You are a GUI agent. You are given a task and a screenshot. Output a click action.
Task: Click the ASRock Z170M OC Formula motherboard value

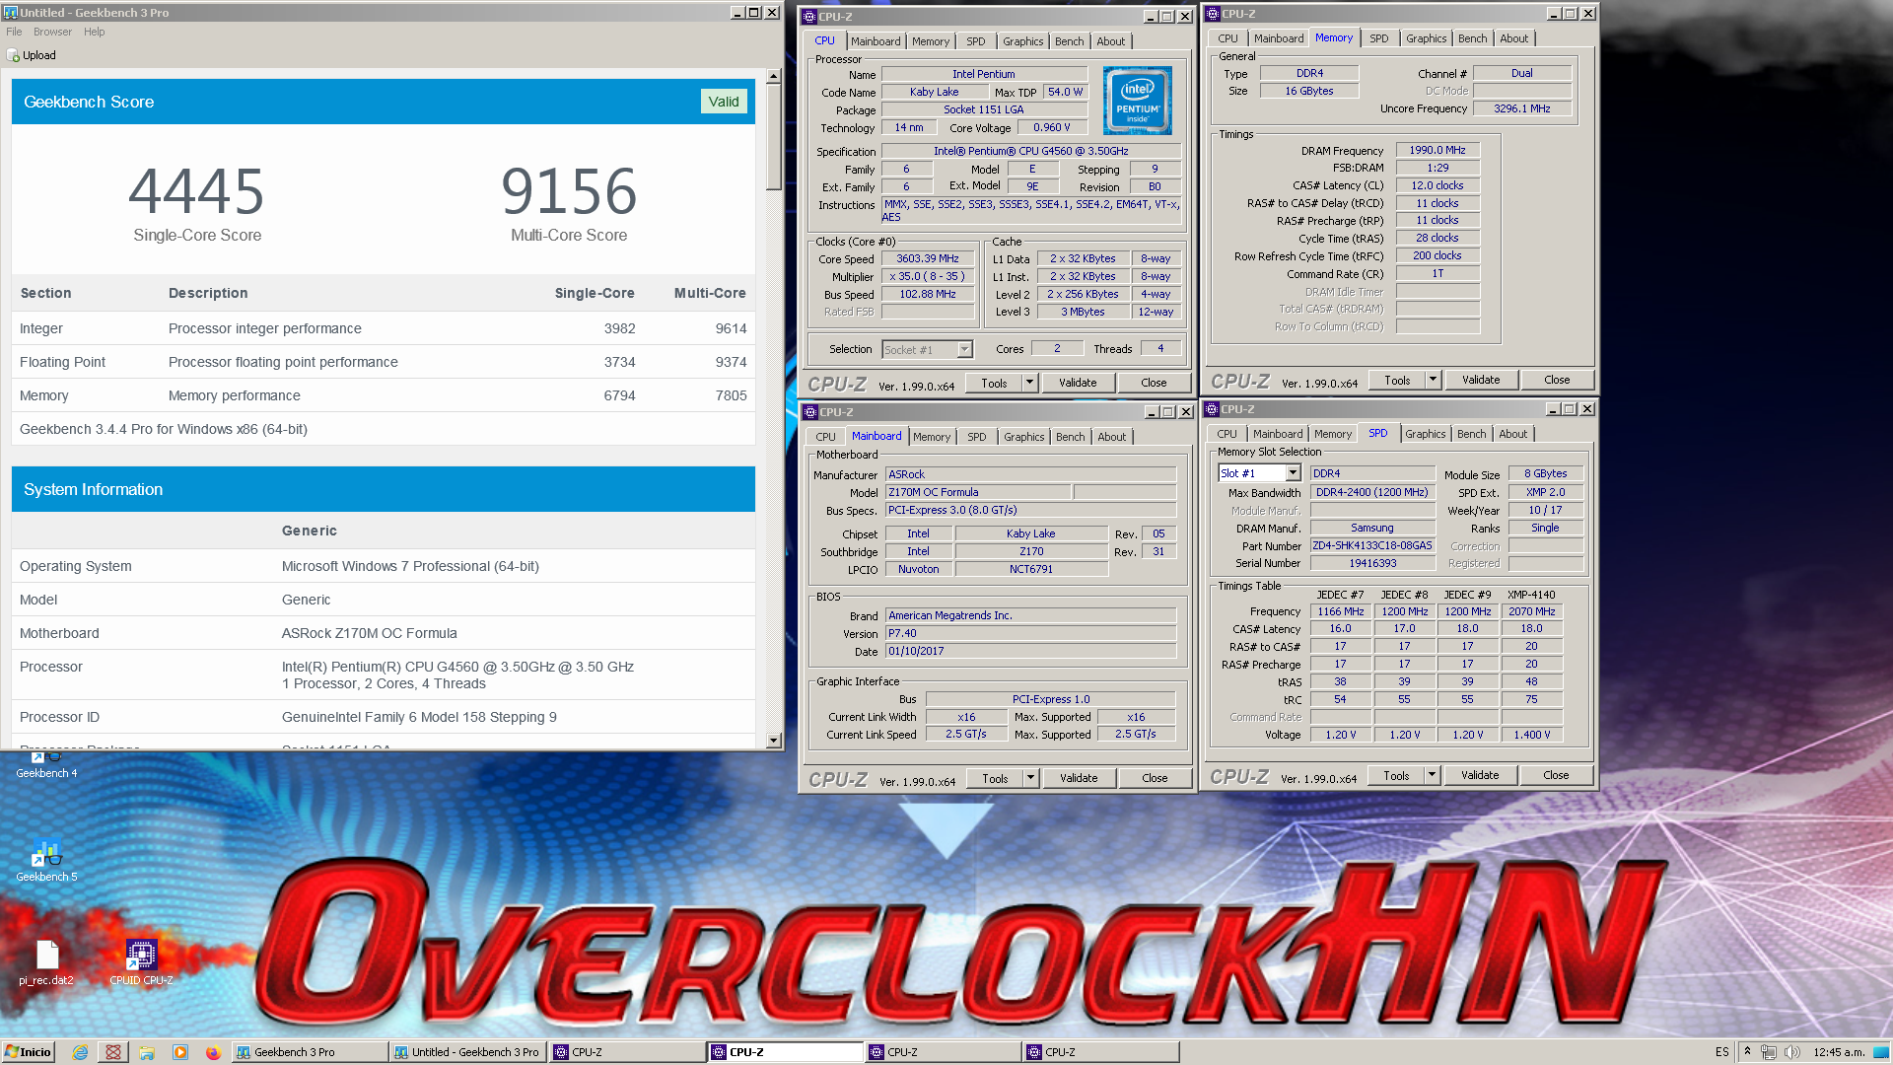[x=369, y=633]
